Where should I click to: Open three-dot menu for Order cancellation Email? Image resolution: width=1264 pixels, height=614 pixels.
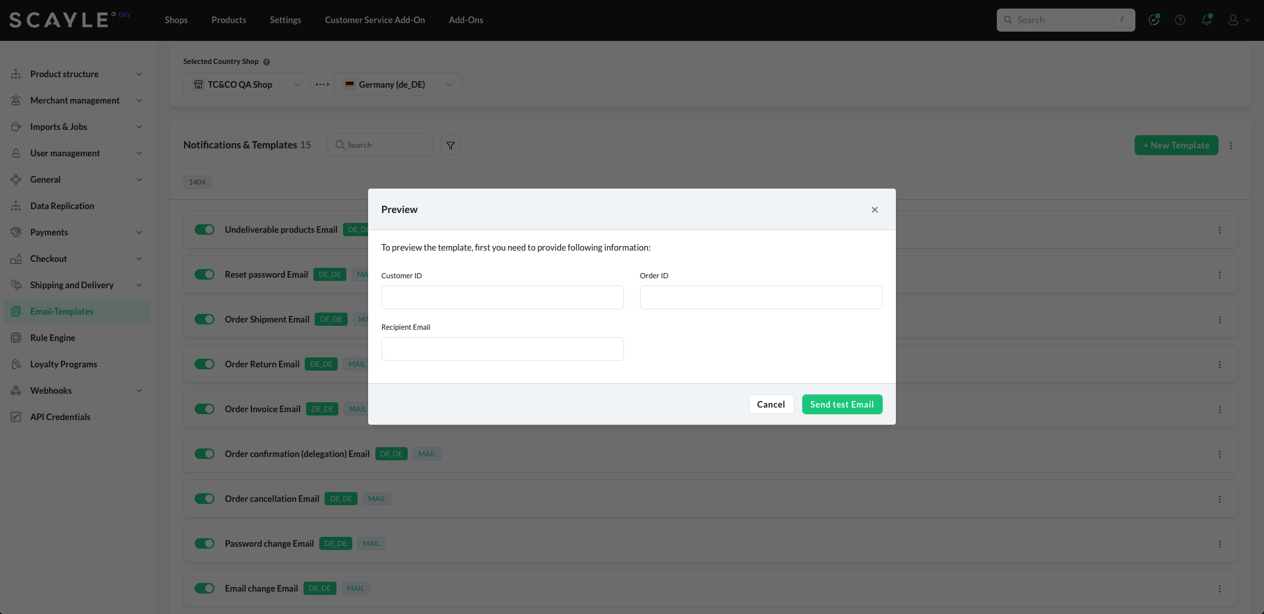click(x=1219, y=499)
